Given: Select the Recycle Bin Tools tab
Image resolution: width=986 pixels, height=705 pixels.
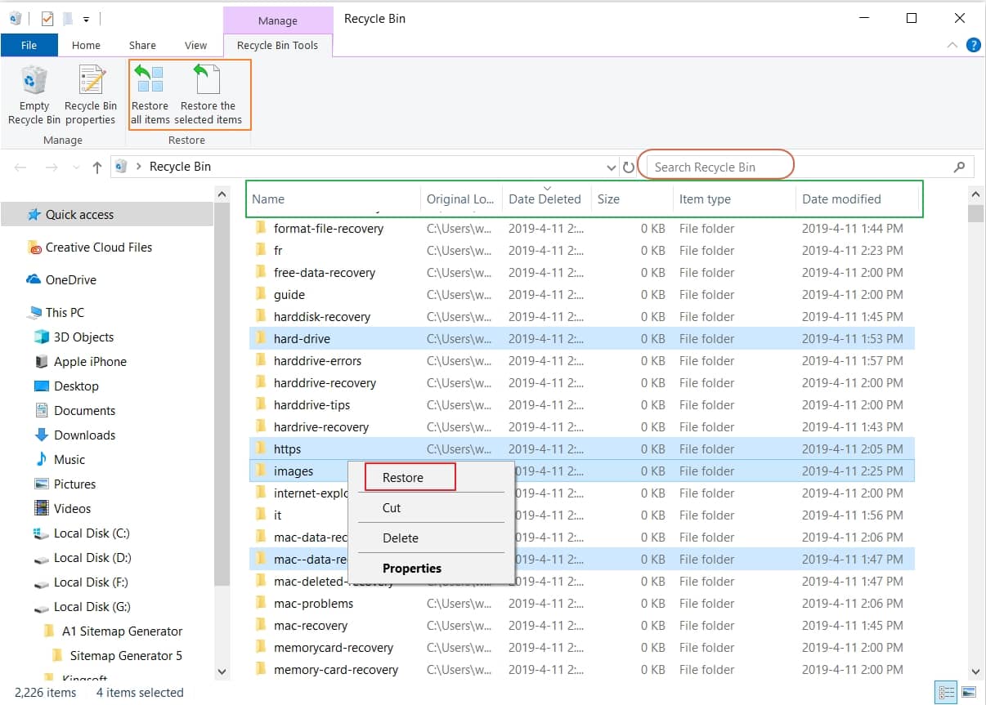Looking at the screenshot, I should pos(277,45).
